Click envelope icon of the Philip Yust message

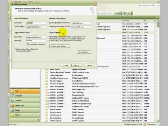tap(47, 78)
